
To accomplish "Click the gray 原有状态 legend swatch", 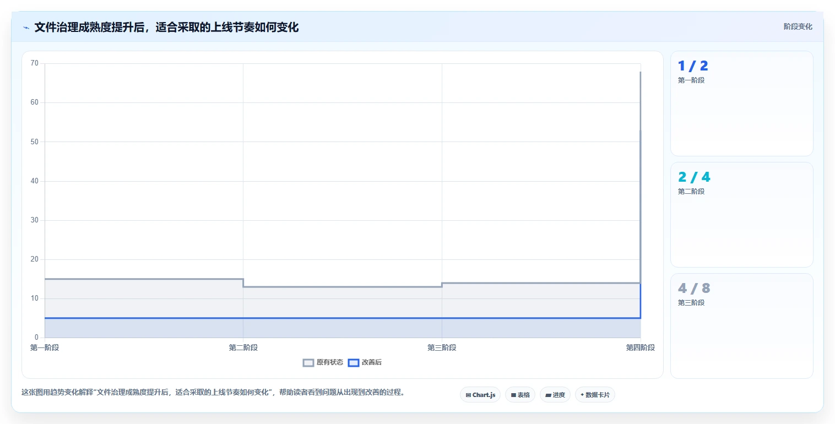I will pos(308,362).
